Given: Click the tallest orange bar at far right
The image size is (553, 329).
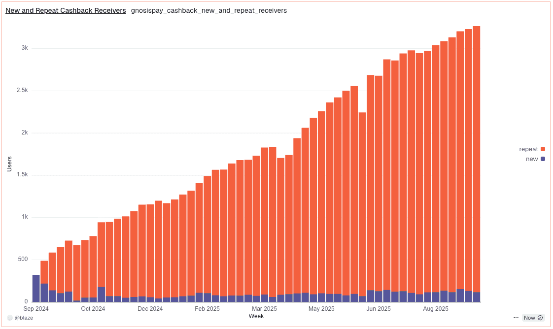Looking at the screenshot, I should point(477,159).
